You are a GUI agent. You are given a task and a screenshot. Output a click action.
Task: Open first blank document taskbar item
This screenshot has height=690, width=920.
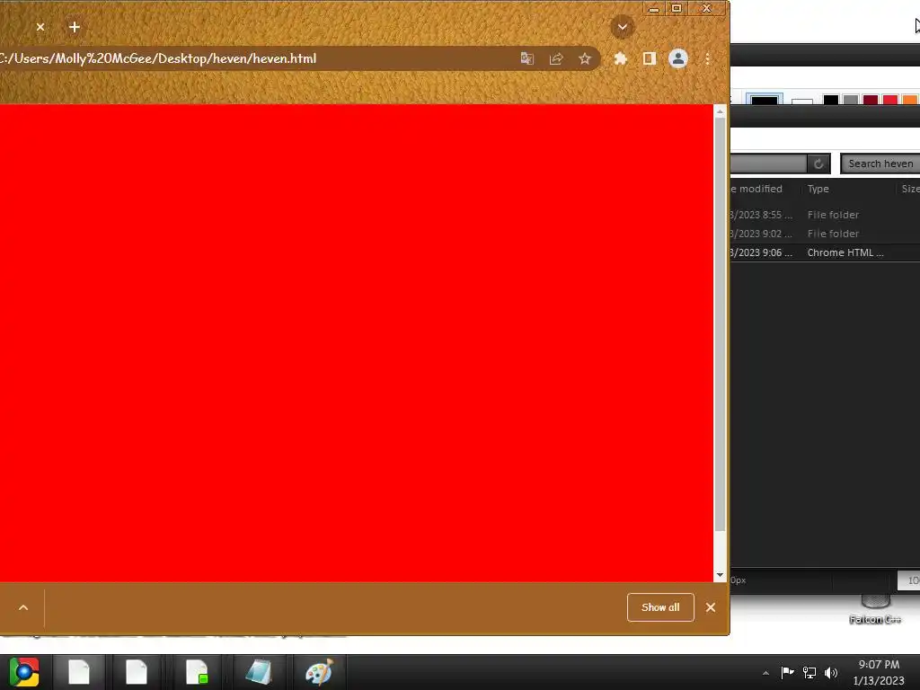coord(79,672)
